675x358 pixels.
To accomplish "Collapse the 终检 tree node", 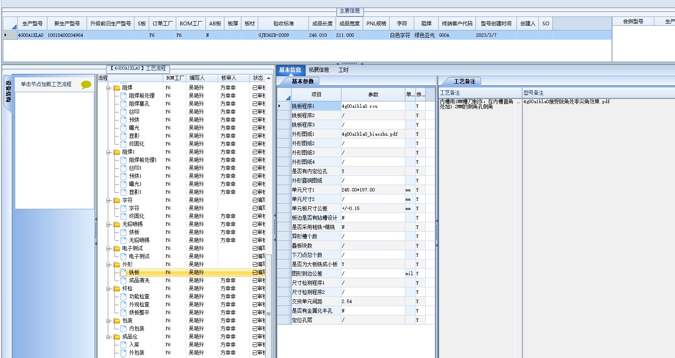I will 108,289.
